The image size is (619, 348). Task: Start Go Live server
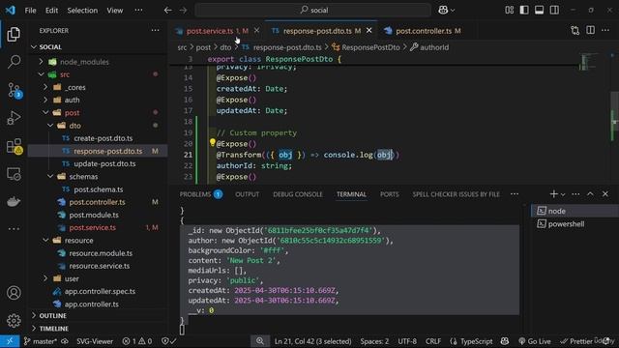click(535, 341)
